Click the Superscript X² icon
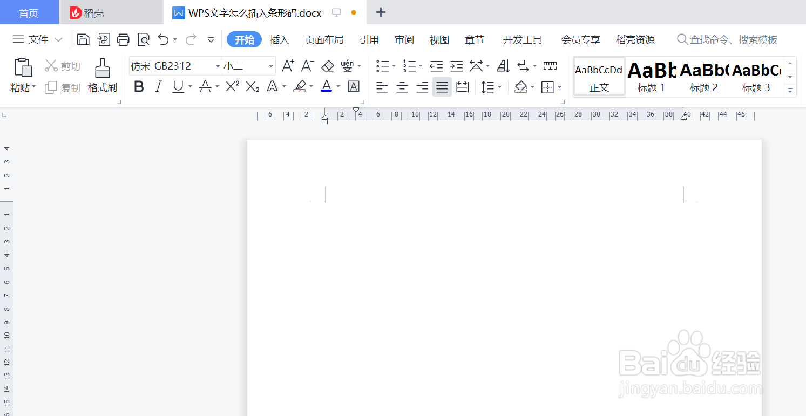The width and height of the screenshot is (806, 416). tap(232, 86)
